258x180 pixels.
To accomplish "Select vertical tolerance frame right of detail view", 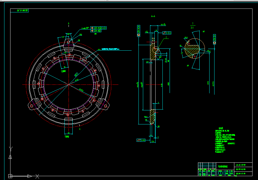I will point(214,39).
